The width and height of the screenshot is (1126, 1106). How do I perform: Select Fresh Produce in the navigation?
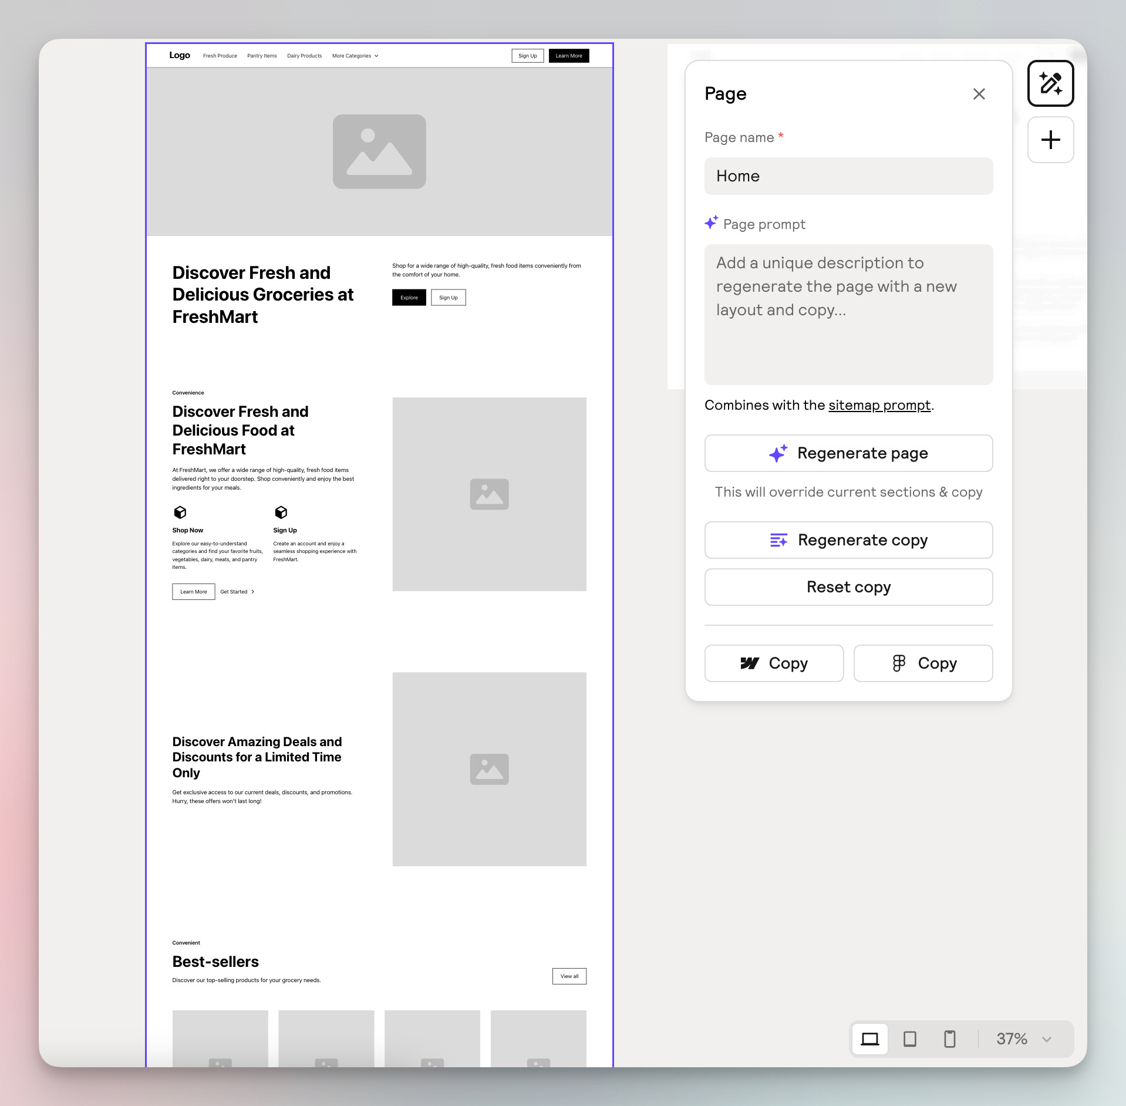[x=220, y=55]
